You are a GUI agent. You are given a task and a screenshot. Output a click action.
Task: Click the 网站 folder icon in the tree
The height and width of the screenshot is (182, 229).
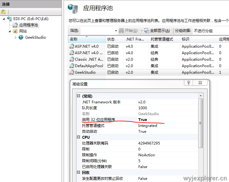point(15,31)
